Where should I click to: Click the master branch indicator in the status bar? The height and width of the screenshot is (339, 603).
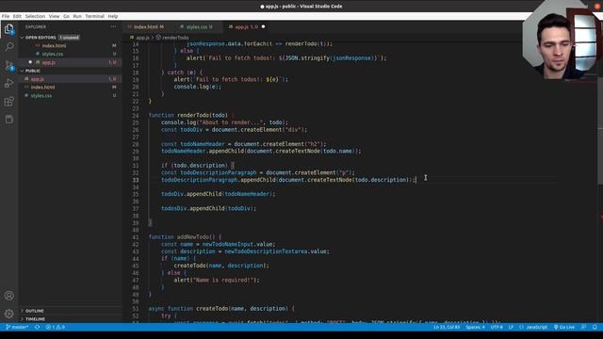17,327
